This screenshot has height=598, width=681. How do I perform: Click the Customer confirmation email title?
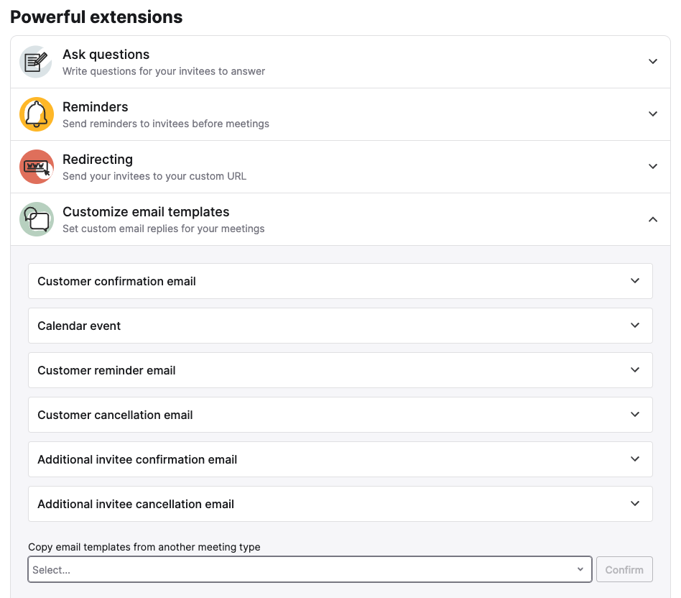click(116, 281)
